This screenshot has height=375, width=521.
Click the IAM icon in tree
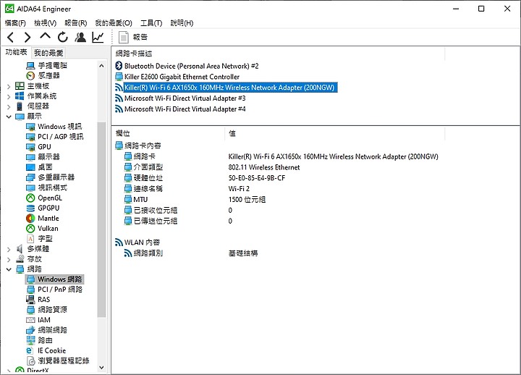tap(30, 320)
